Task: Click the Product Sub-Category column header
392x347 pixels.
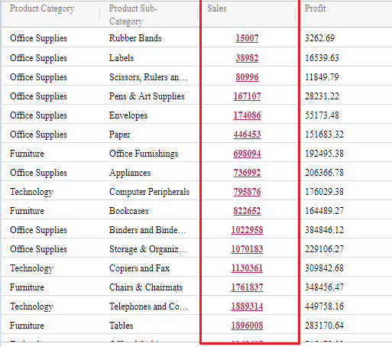Action: (133, 15)
